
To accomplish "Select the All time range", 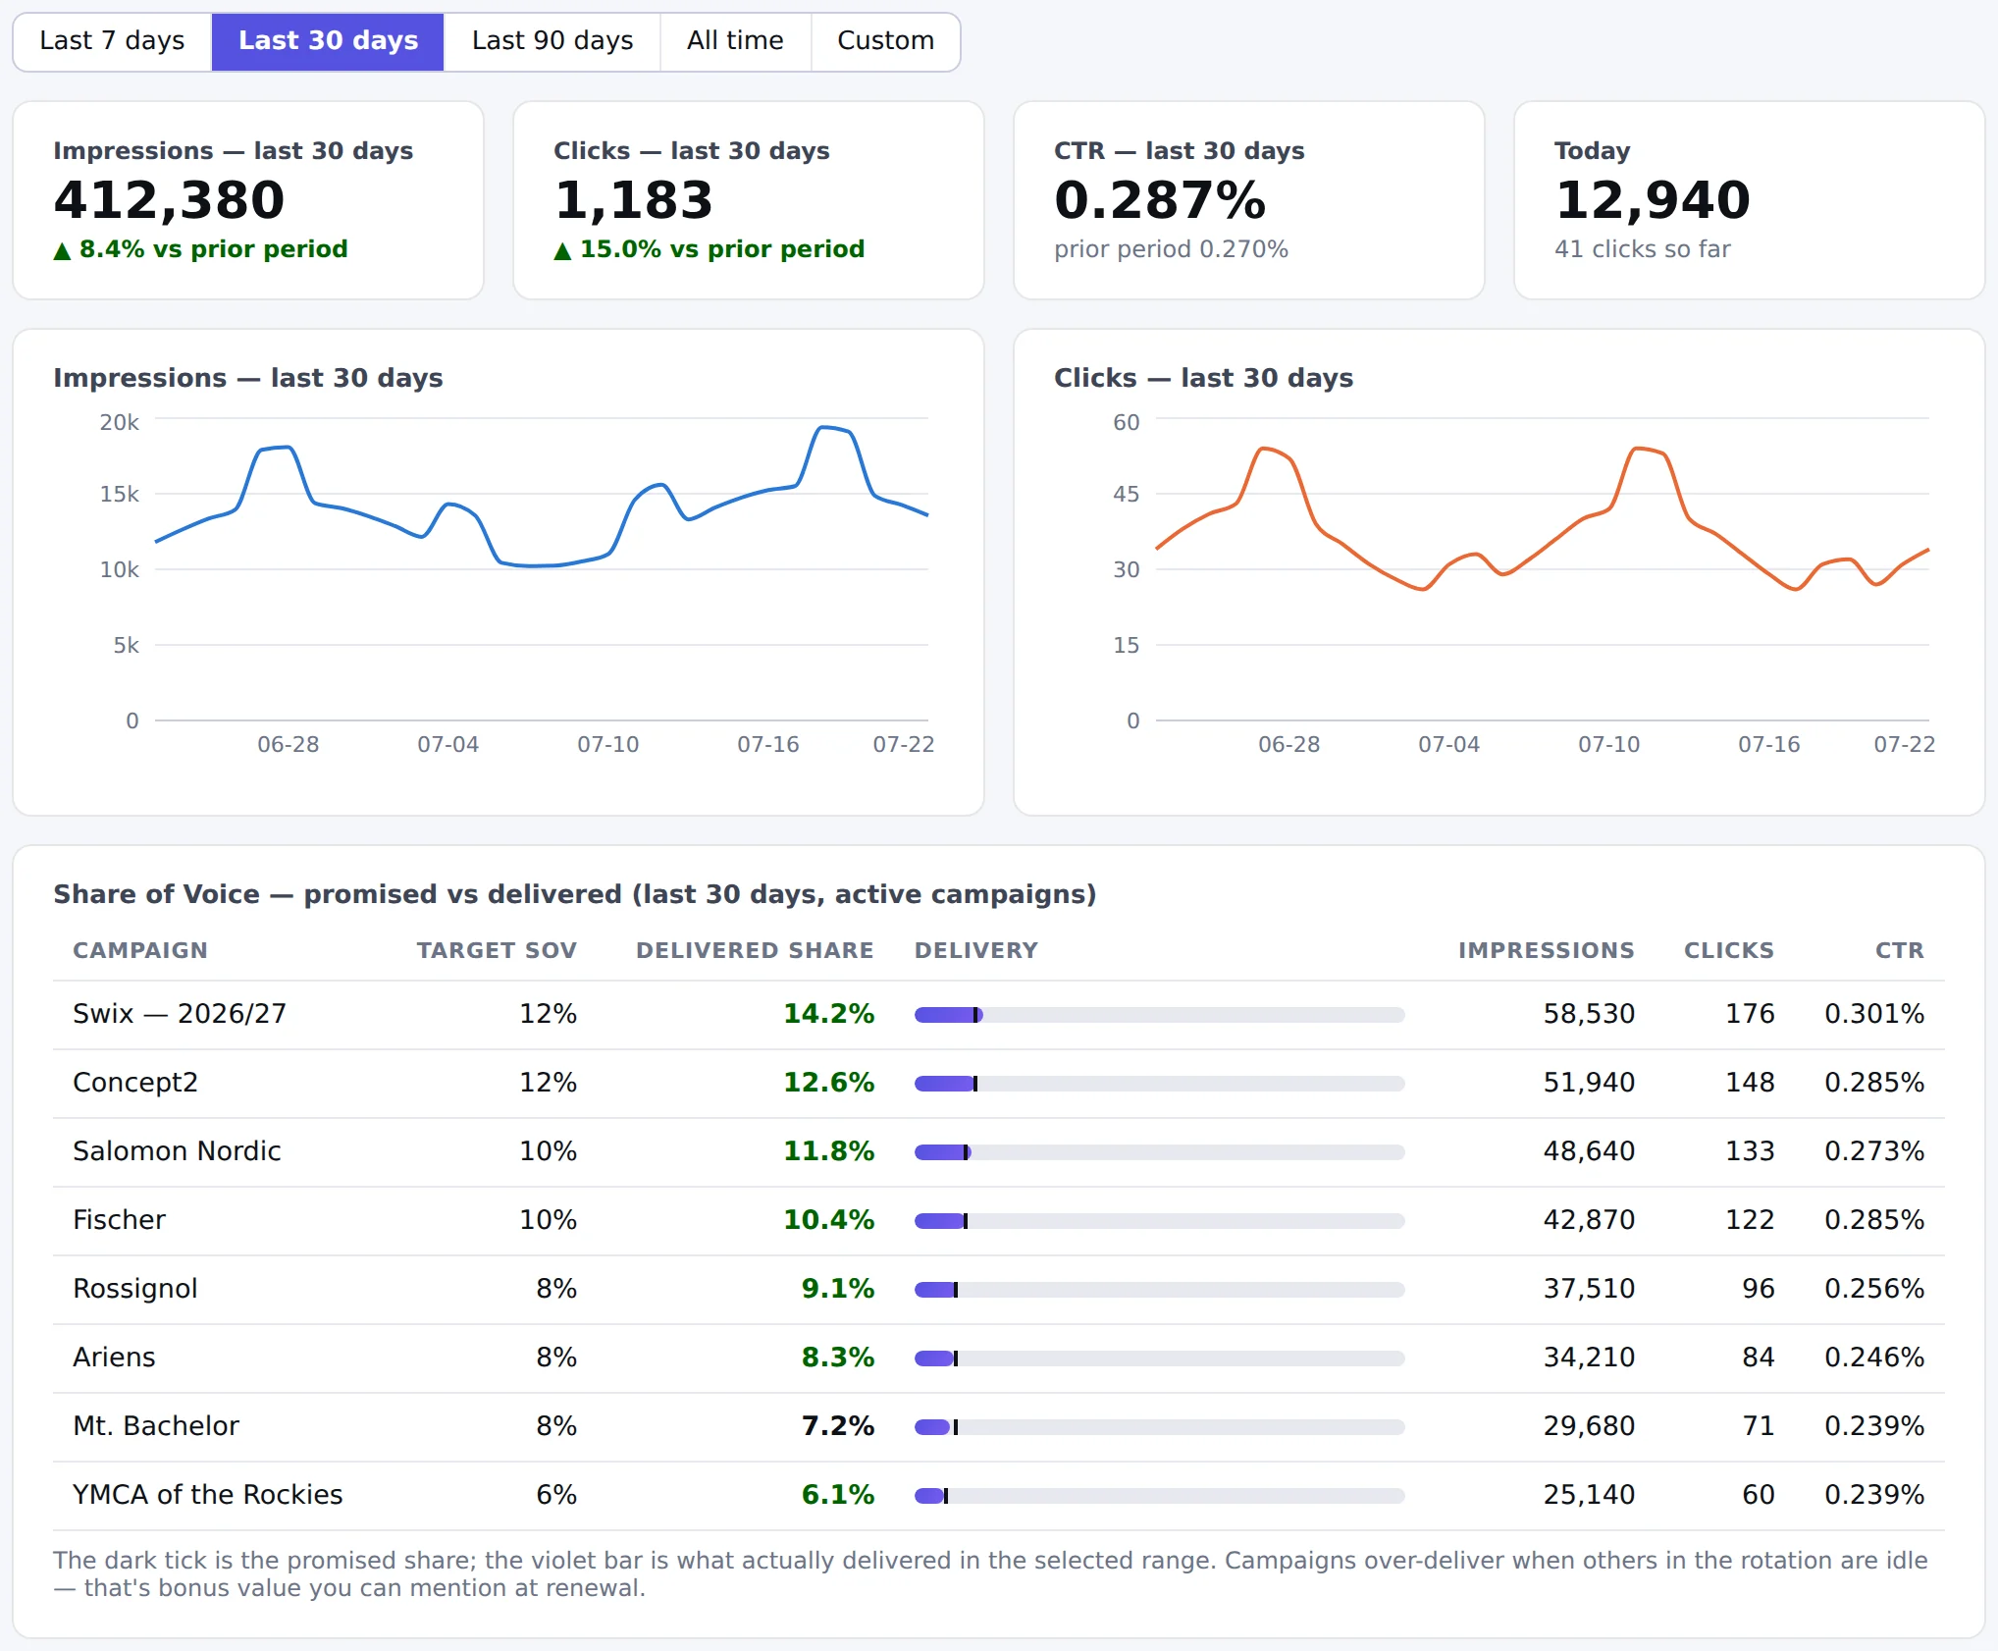I will pos(735,41).
